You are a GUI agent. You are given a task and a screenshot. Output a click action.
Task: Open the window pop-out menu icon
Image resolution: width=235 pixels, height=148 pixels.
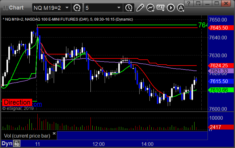pos(198,3)
